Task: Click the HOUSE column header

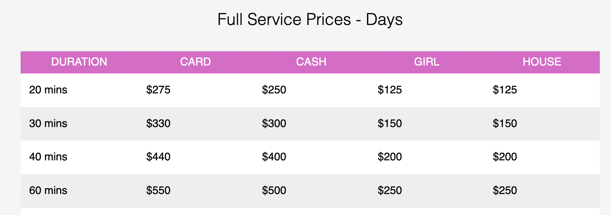Action: [x=542, y=62]
